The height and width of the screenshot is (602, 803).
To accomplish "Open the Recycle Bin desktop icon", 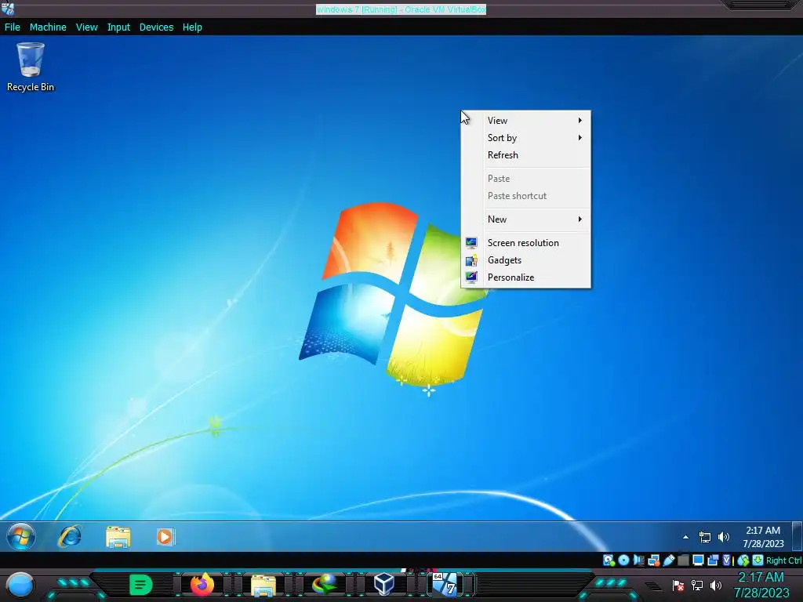I will 31,67.
